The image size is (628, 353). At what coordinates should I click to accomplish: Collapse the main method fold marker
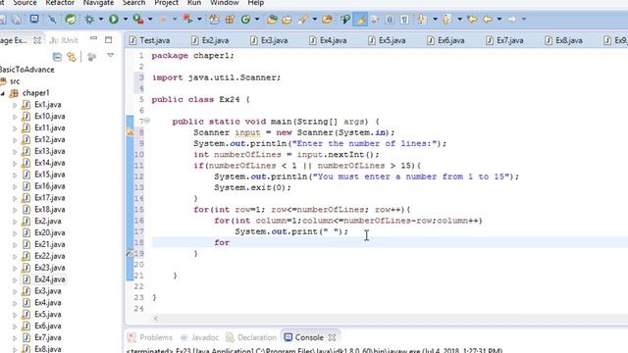coord(147,120)
